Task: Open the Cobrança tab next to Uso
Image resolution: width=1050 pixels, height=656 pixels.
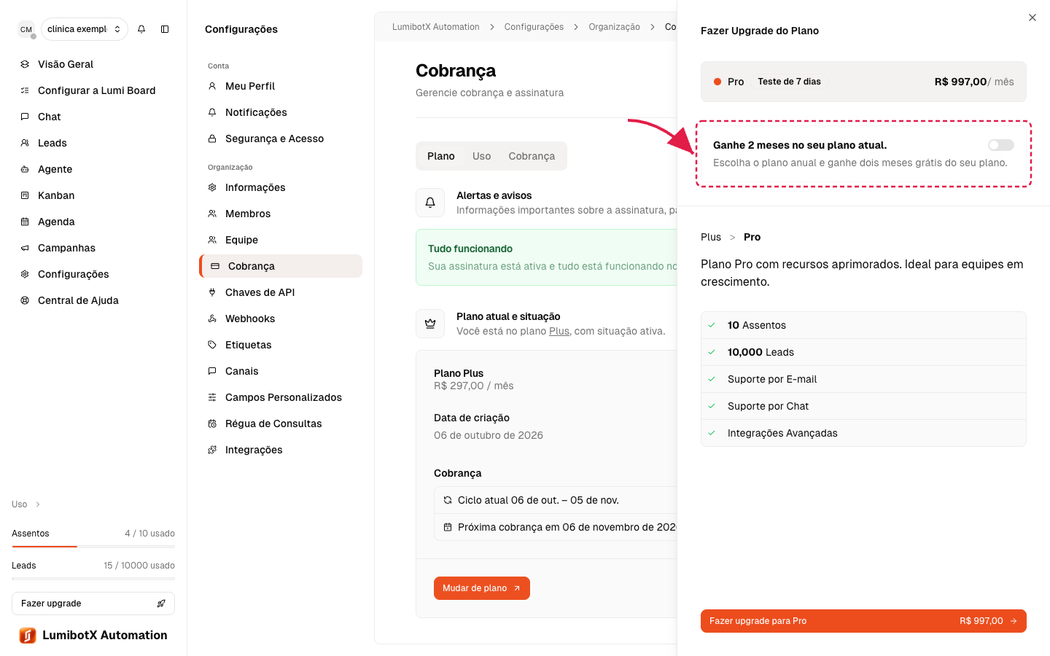Action: pyautogui.click(x=532, y=156)
